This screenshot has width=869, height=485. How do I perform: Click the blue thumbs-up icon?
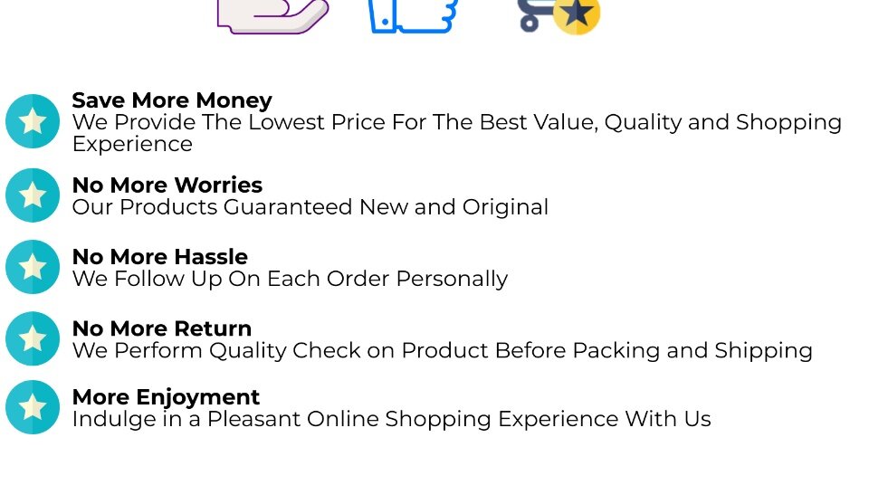(x=413, y=16)
